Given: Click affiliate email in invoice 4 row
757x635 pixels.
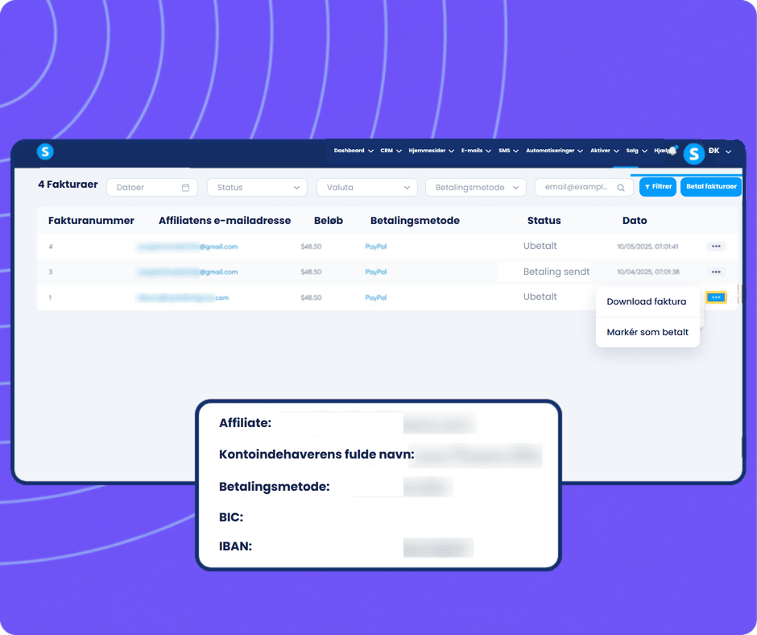Looking at the screenshot, I should click(188, 247).
